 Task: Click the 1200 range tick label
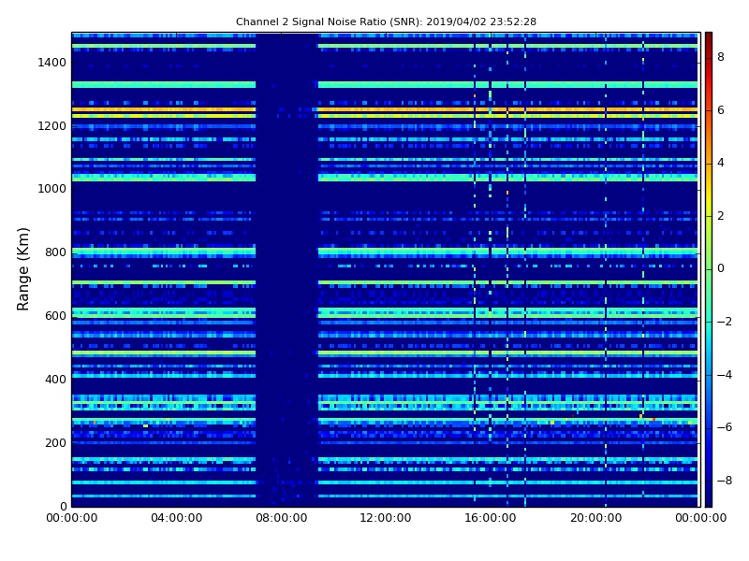tap(52, 126)
